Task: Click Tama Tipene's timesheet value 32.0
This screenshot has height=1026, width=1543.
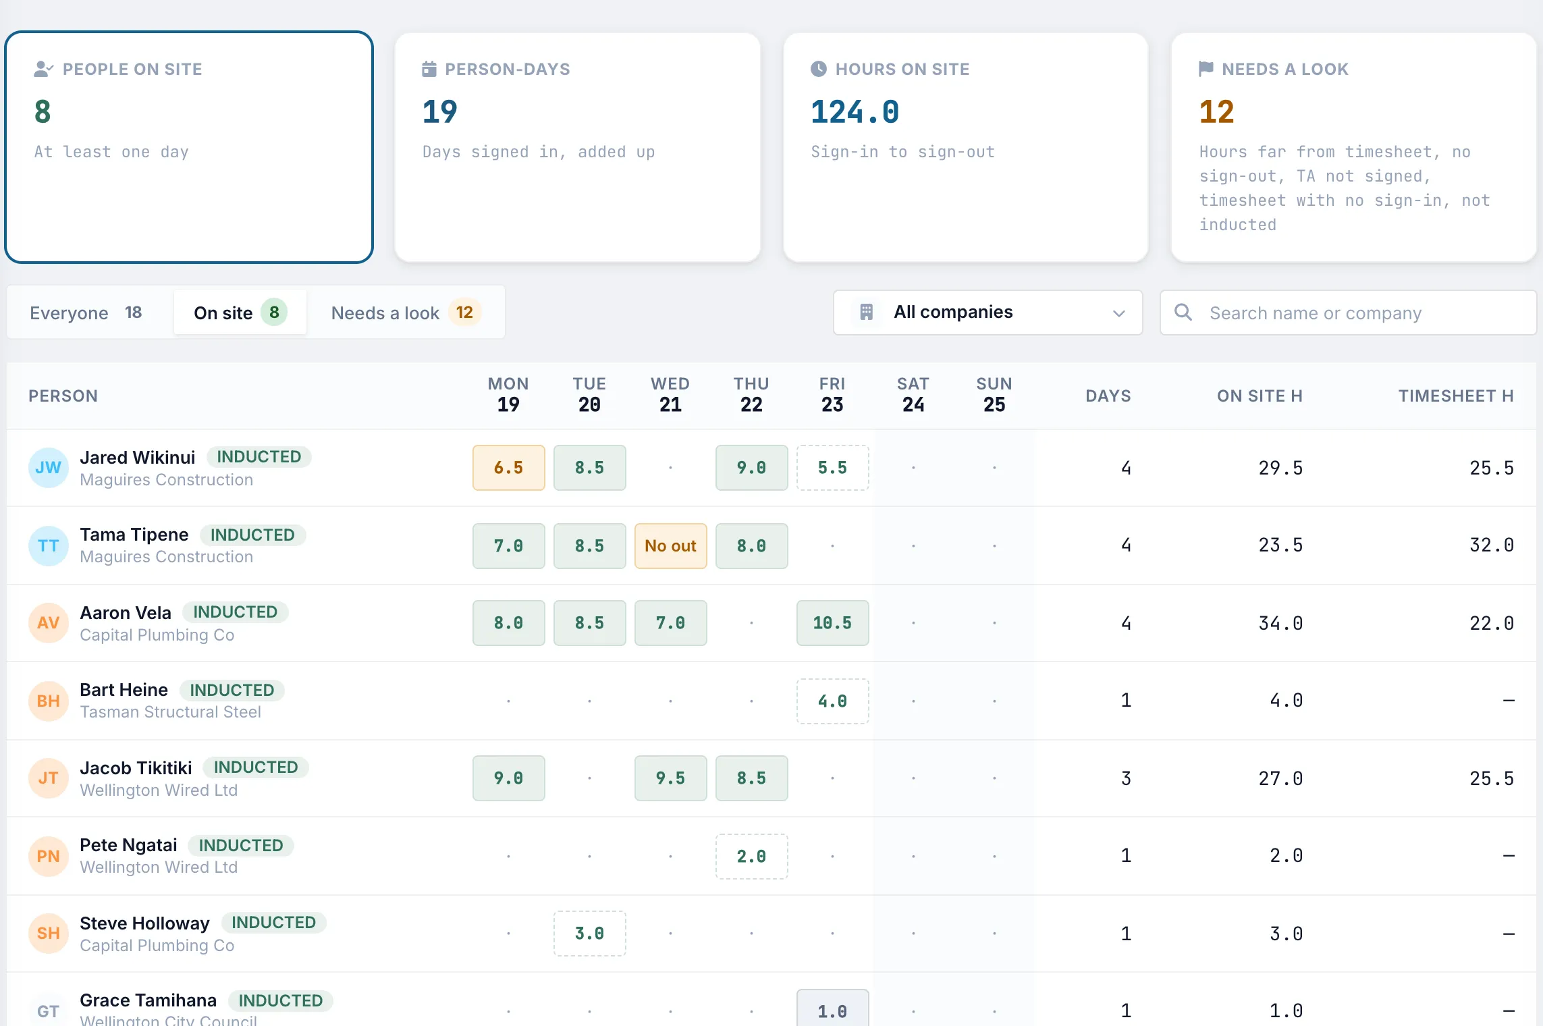Action: click(1492, 545)
